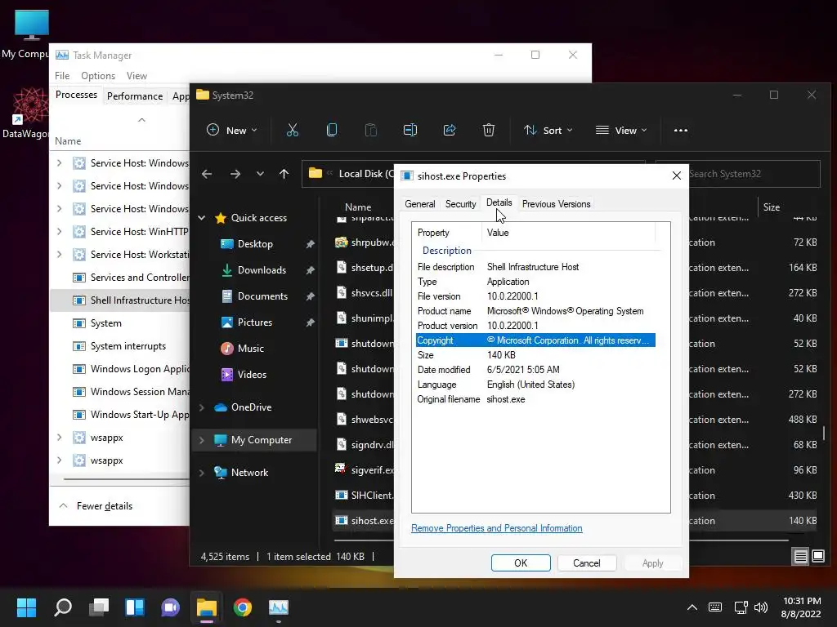Open the Sort dropdown

(x=548, y=130)
